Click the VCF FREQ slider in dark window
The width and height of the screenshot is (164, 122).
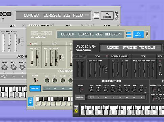point(135,70)
